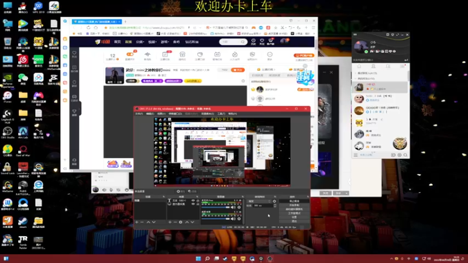
Task: Open user avatar in Douyu header
Action: 284,41
